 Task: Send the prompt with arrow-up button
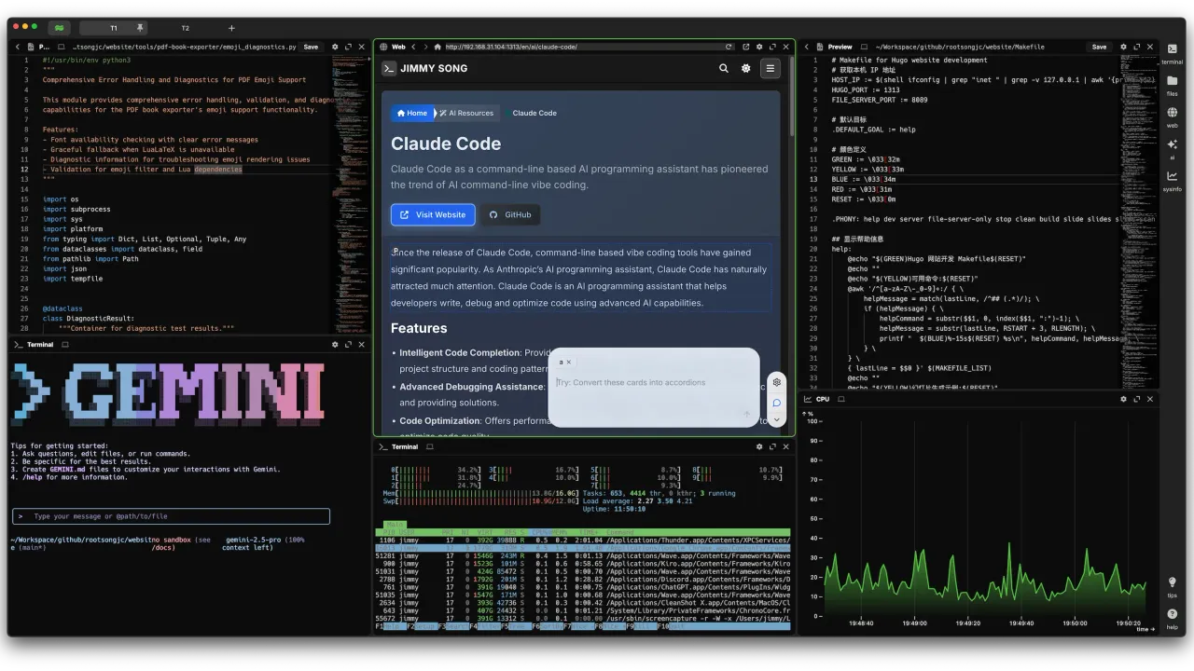coord(746,414)
